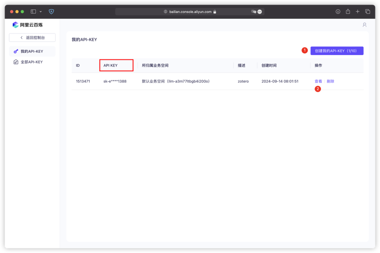Open 查看 to view the API key

coord(318,81)
